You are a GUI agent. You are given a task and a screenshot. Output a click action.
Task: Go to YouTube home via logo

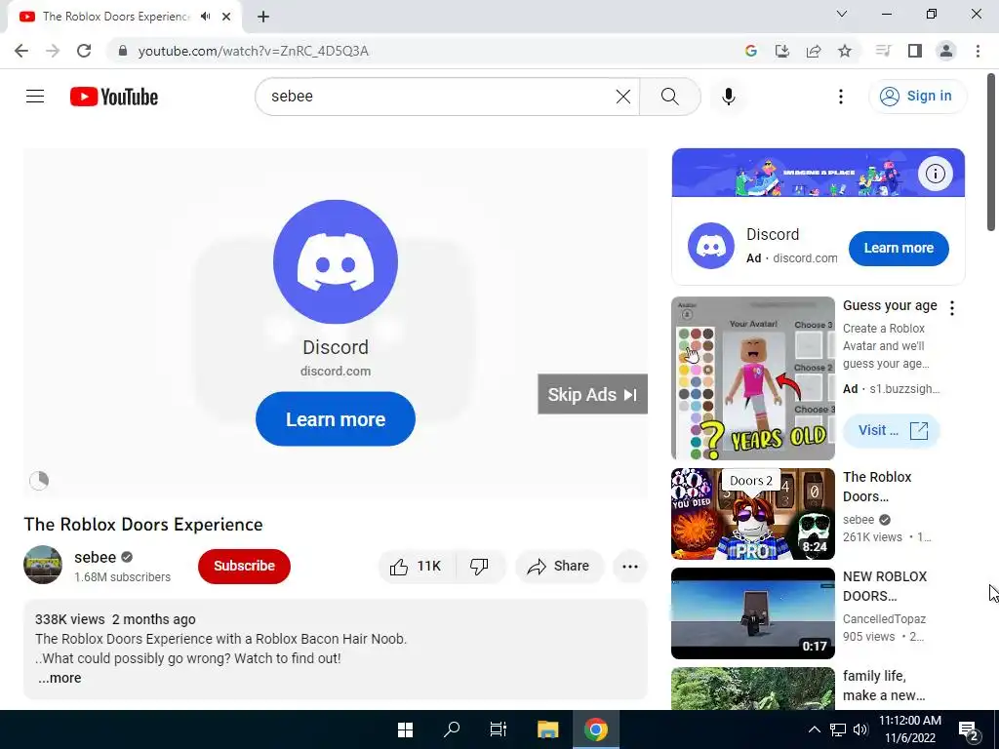click(114, 97)
